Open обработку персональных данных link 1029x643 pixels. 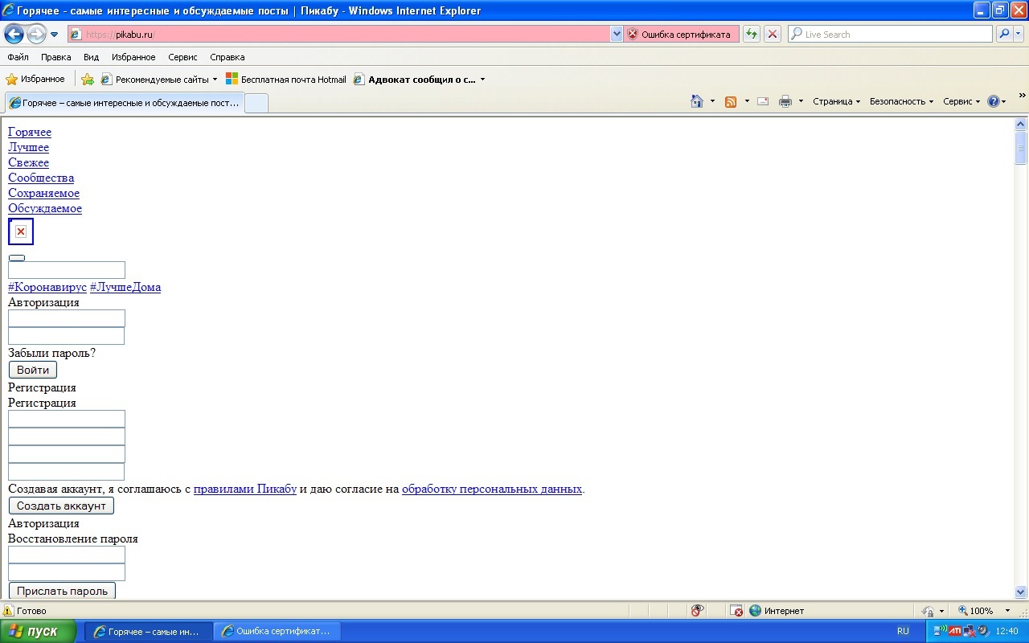tap(492, 489)
